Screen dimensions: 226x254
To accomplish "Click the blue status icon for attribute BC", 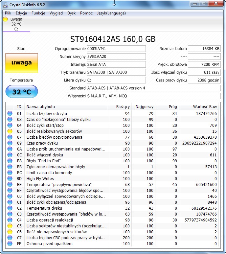I will pos(10,173).
